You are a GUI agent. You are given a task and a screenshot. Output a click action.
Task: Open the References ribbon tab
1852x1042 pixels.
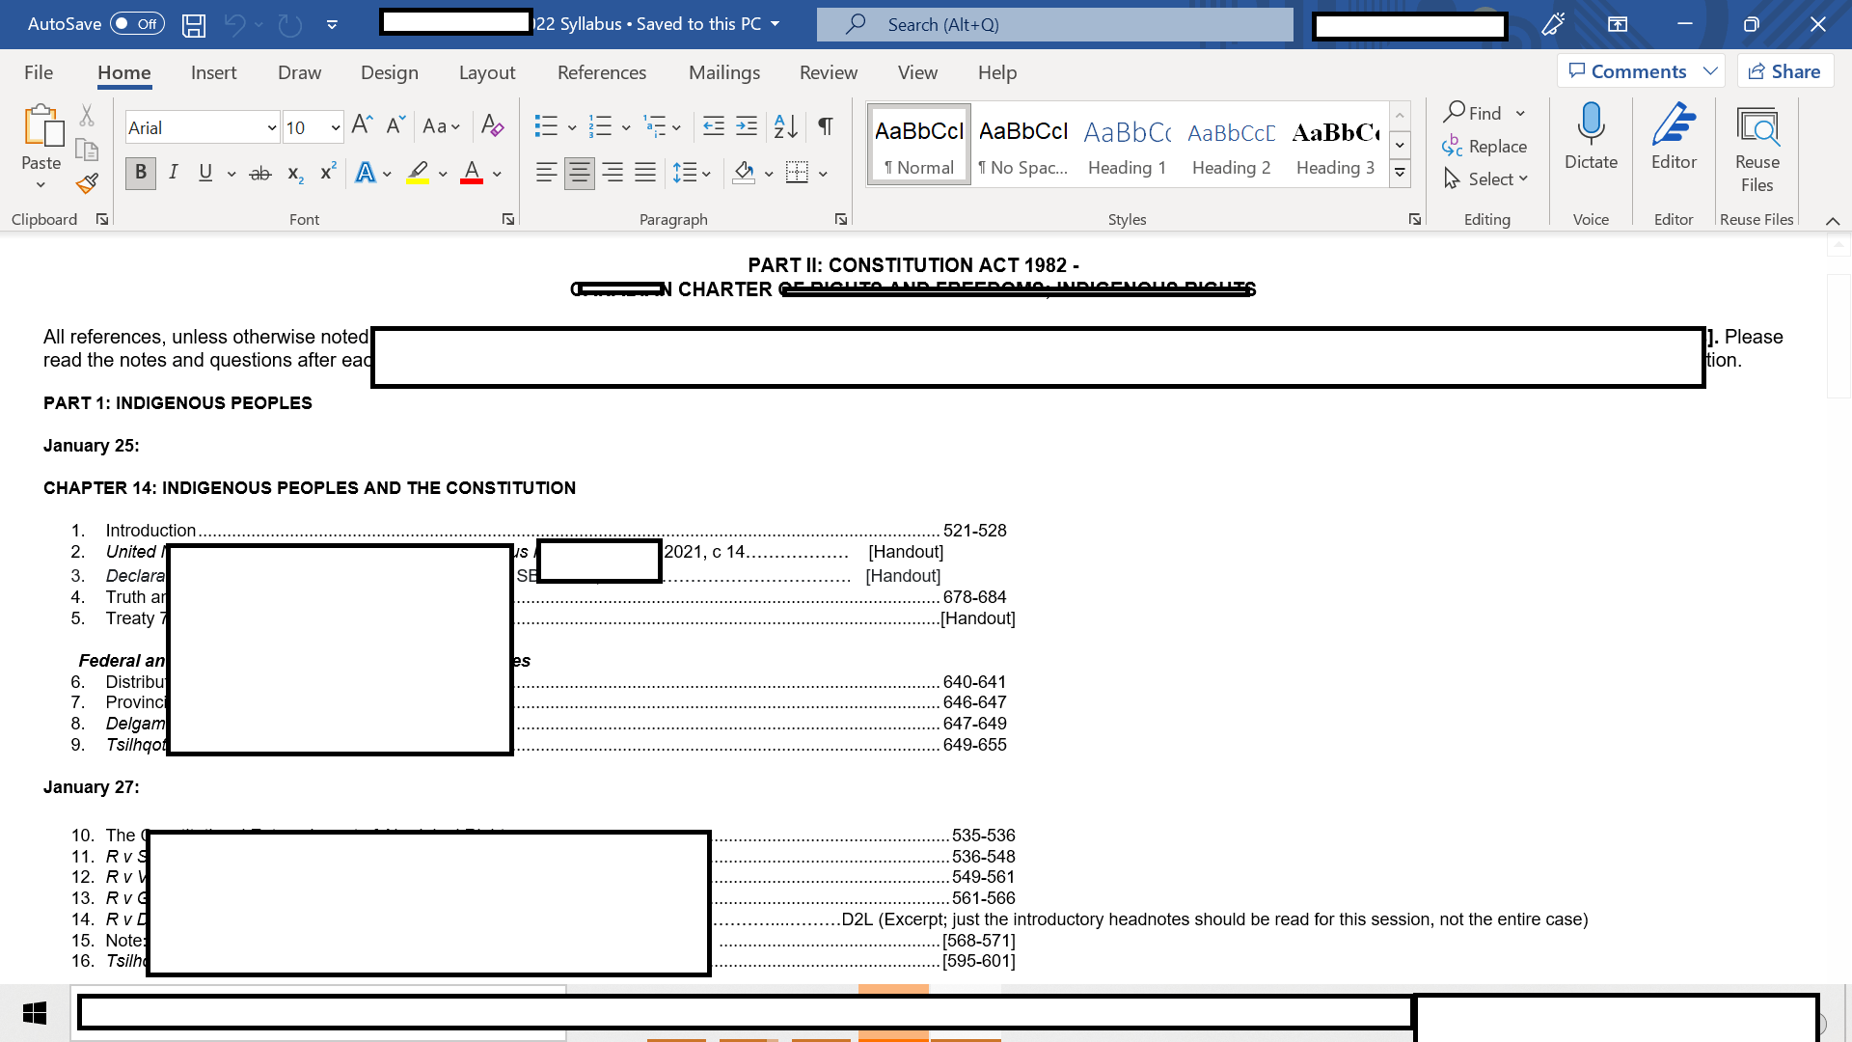[x=602, y=72]
